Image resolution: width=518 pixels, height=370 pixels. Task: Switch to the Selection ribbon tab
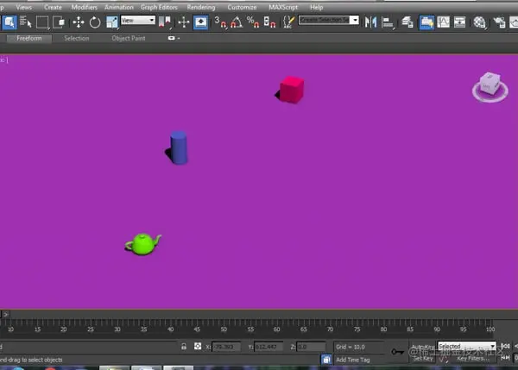pyautogui.click(x=77, y=38)
